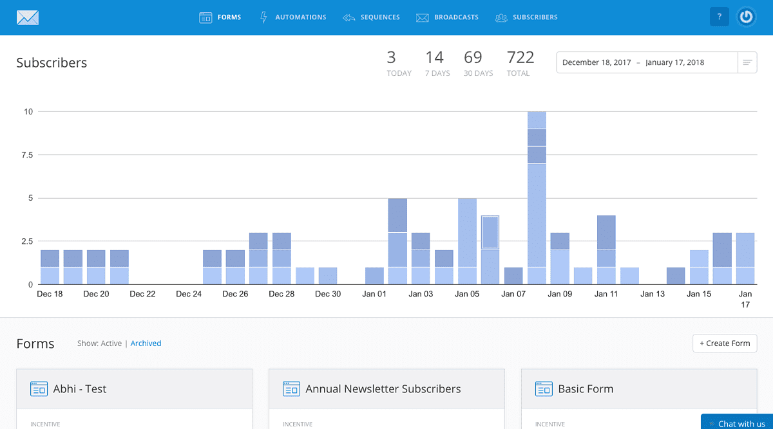Click the envelope logo icon

28,17
